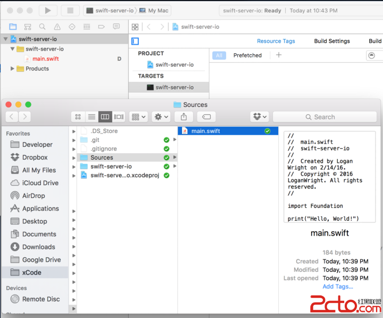Click the Finder share button
This screenshot has height=318, width=383.
[184, 117]
